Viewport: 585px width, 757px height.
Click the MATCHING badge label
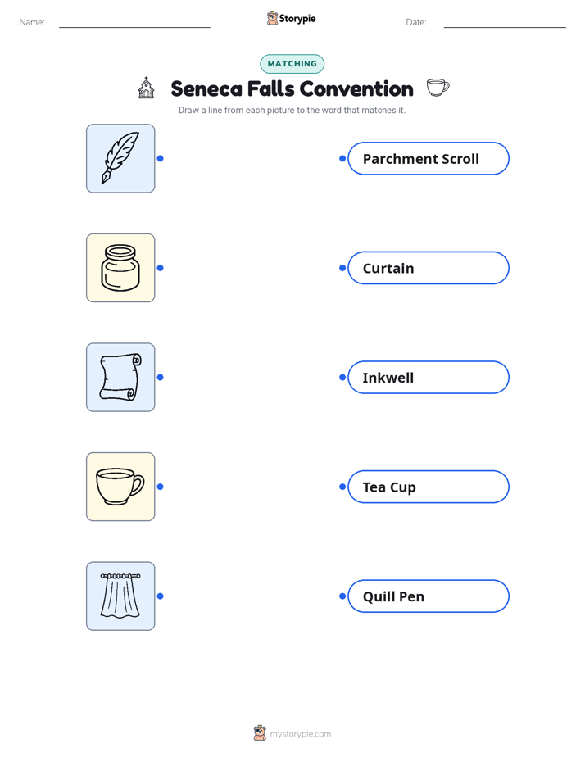point(292,64)
